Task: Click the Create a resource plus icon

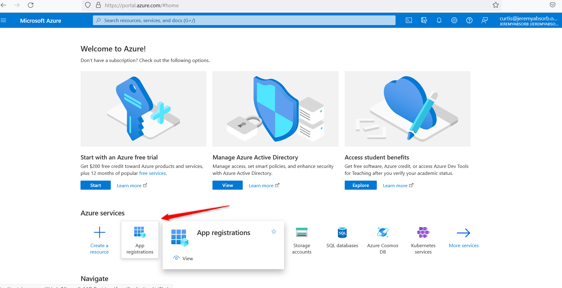Action: [99, 232]
